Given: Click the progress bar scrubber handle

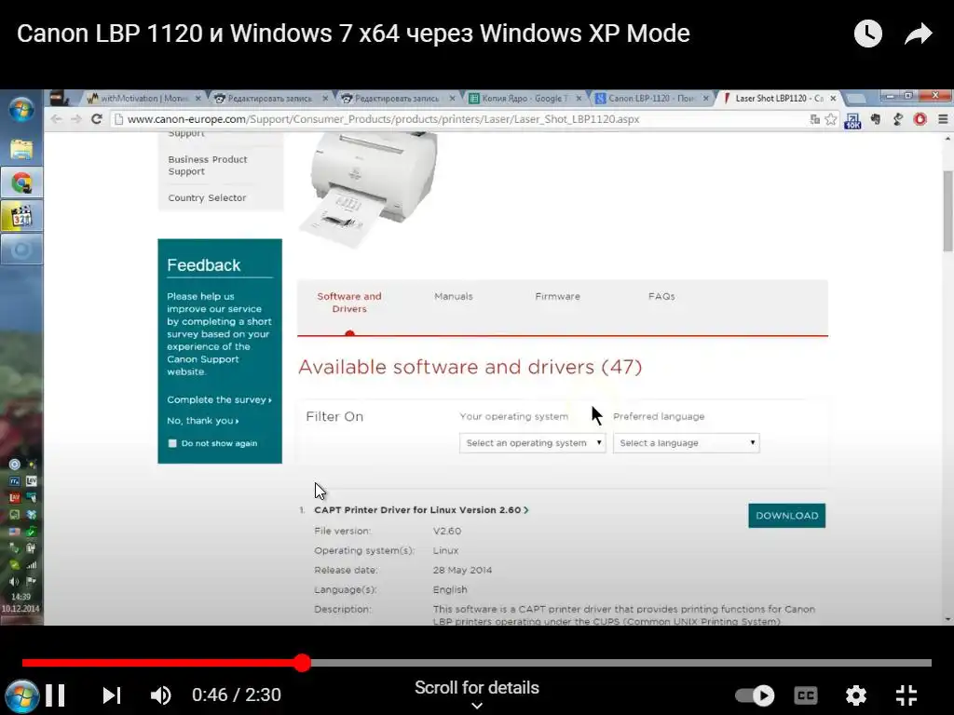Looking at the screenshot, I should 303,663.
